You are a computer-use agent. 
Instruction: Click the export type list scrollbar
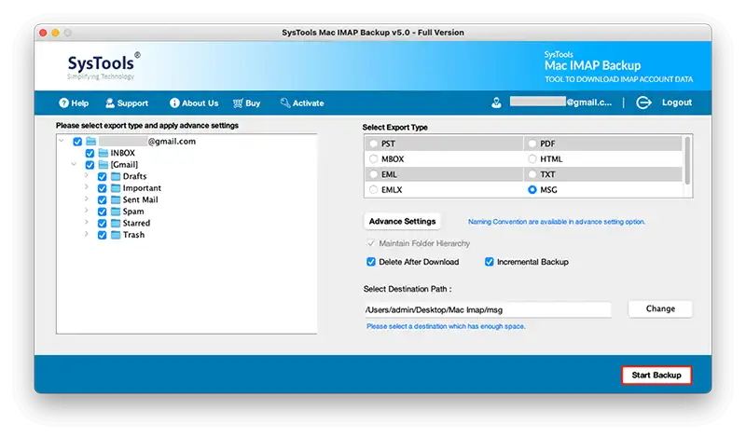[687, 160]
